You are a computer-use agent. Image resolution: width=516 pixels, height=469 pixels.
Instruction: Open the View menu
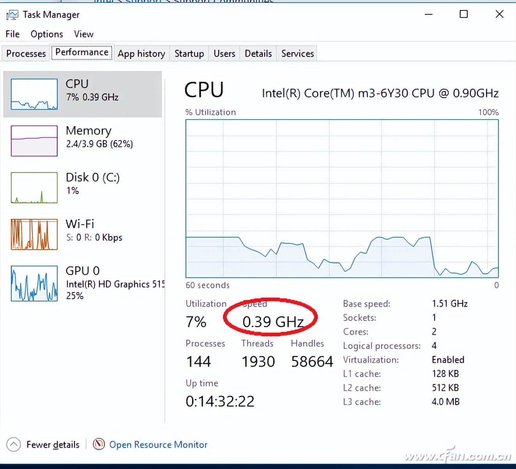point(84,34)
